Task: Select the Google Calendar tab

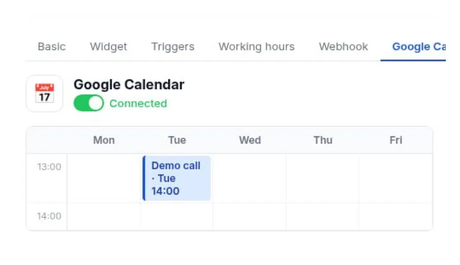Action: click(418, 47)
